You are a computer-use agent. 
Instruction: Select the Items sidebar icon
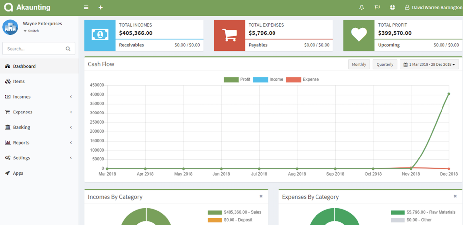pyautogui.click(x=7, y=81)
